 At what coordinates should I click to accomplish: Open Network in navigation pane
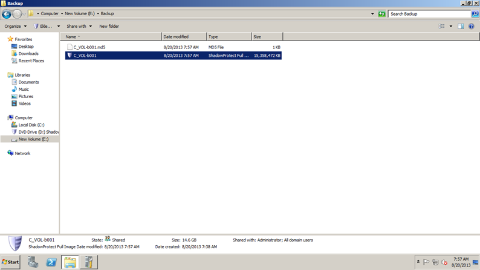point(22,153)
